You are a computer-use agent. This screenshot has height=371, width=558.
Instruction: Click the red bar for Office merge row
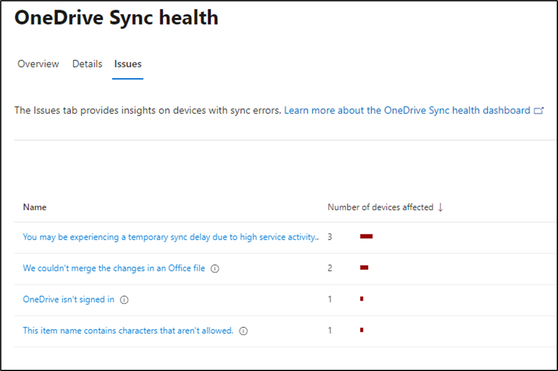[364, 268]
